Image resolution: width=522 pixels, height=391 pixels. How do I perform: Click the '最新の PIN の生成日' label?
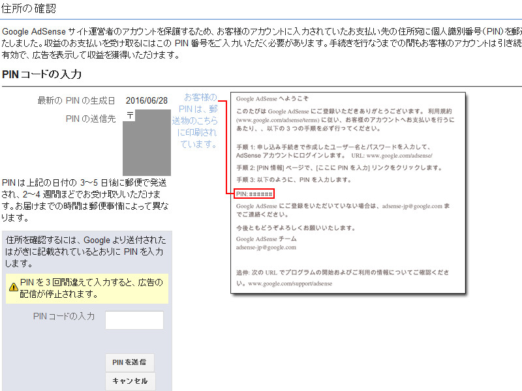[x=76, y=100]
